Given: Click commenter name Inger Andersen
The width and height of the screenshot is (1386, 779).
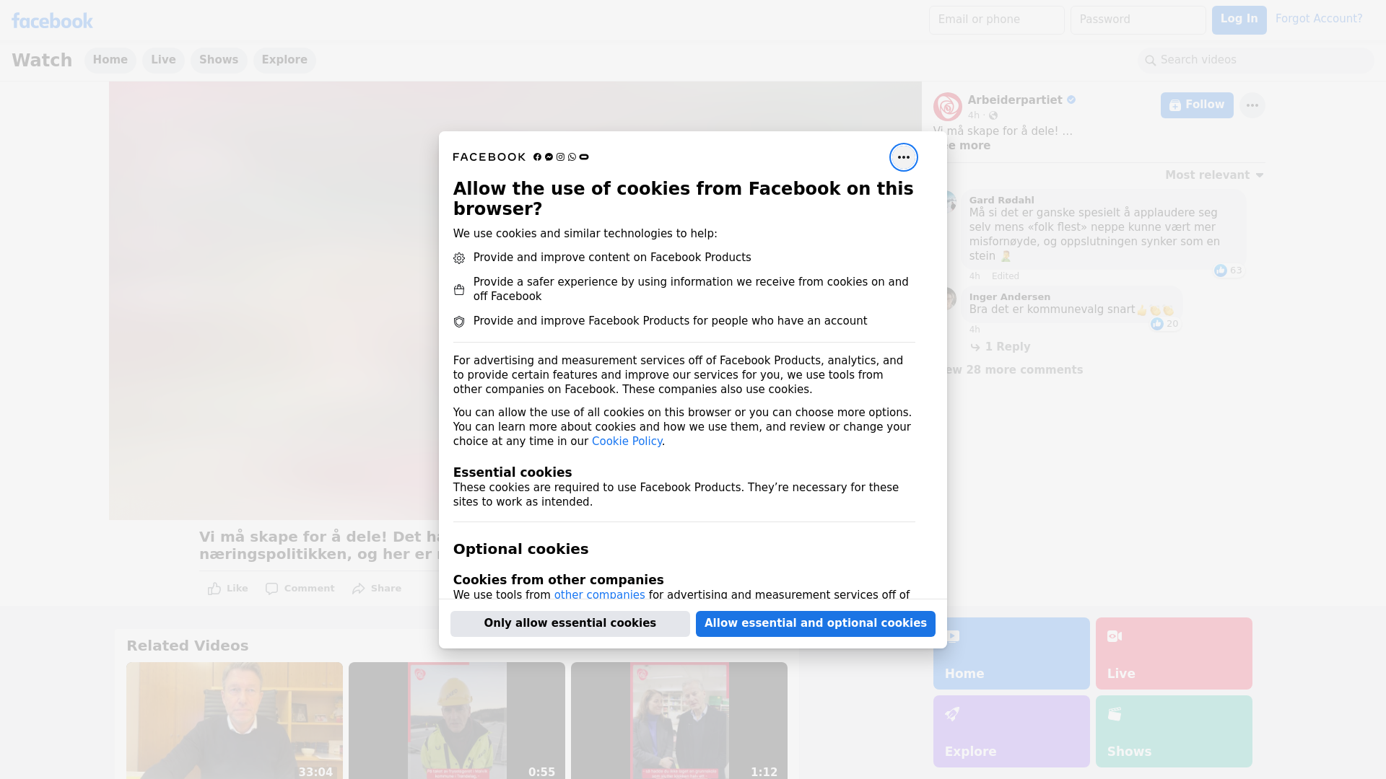Looking at the screenshot, I should (1010, 297).
